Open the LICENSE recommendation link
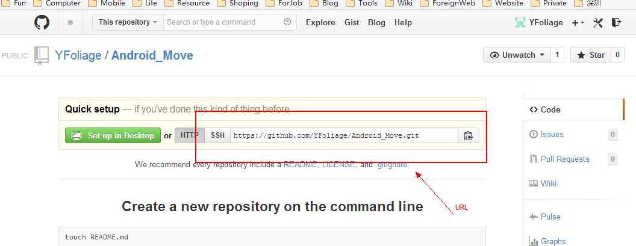636x246 pixels. pyautogui.click(x=340, y=165)
